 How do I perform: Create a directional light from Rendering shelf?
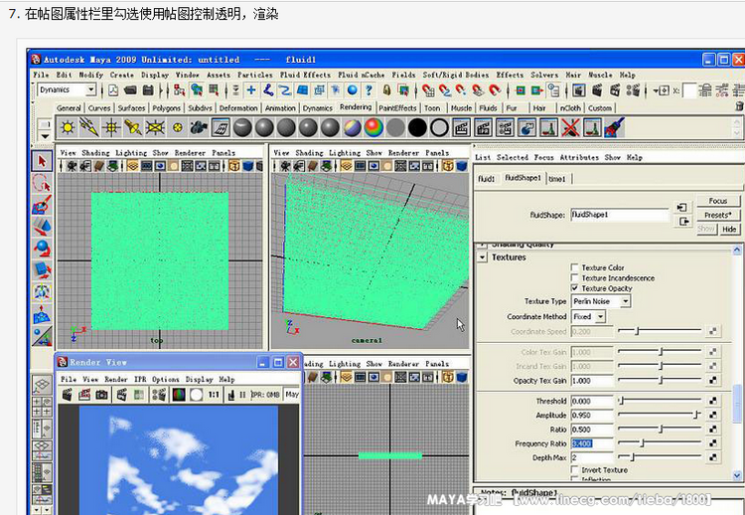pyautogui.click(x=89, y=127)
